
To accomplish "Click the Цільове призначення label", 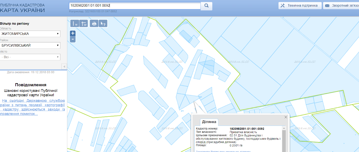I will (211, 135).
